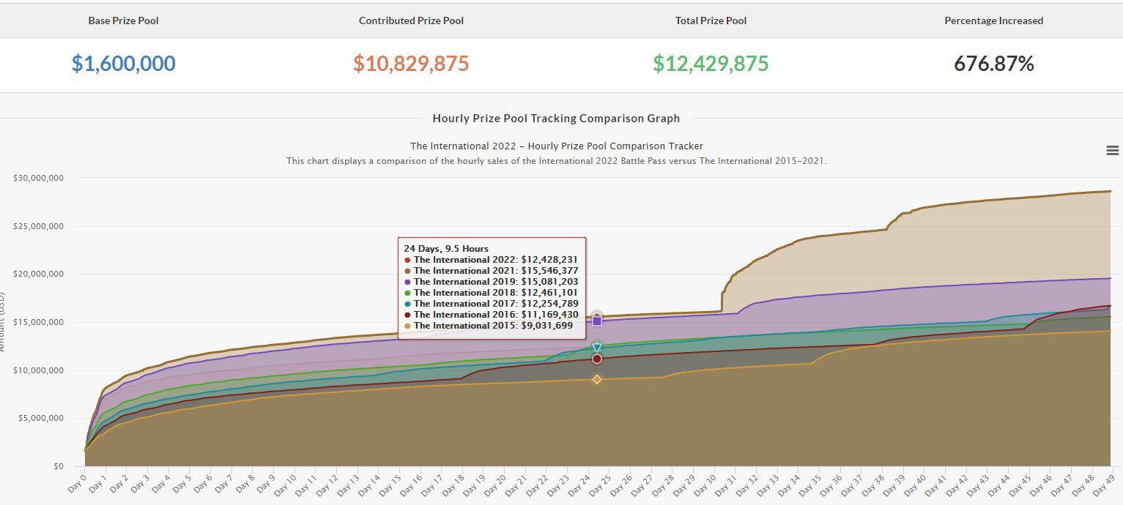Click the dark red circle marker for TI 2016
1123x505 pixels.
click(x=597, y=359)
